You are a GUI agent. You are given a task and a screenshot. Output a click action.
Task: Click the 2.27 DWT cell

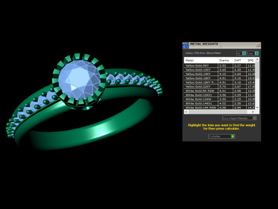click(x=240, y=66)
